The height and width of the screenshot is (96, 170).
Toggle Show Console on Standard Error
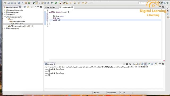(x=145, y=64)
